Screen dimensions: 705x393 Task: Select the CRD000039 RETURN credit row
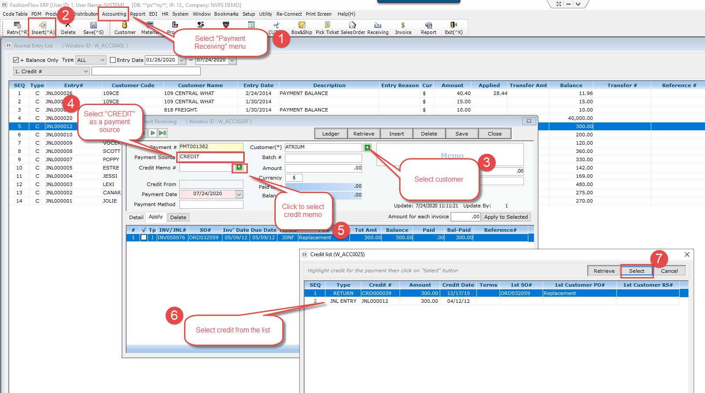click(x=376, y=293)
